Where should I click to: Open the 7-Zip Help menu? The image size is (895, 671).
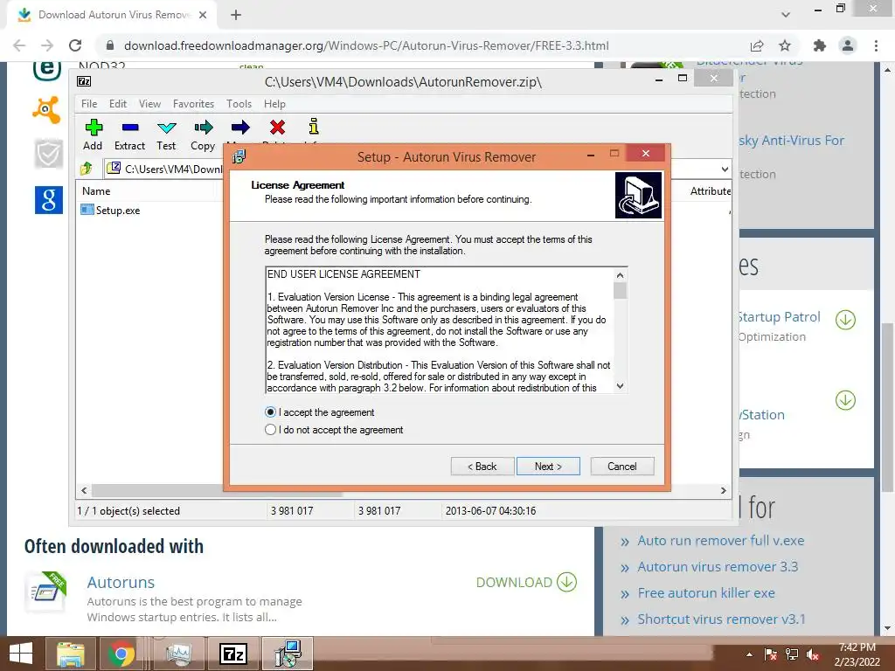click(274, 104)
